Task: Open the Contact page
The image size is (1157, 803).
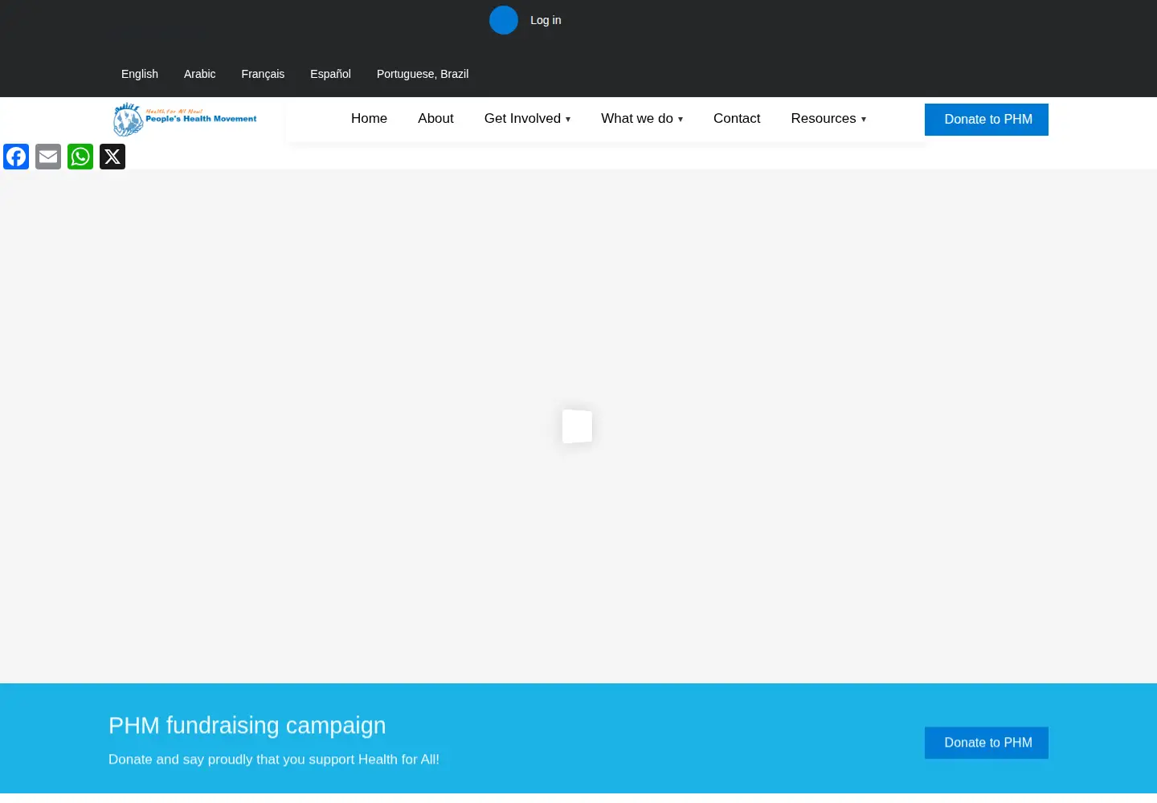Action: click(x=737, y=119)
